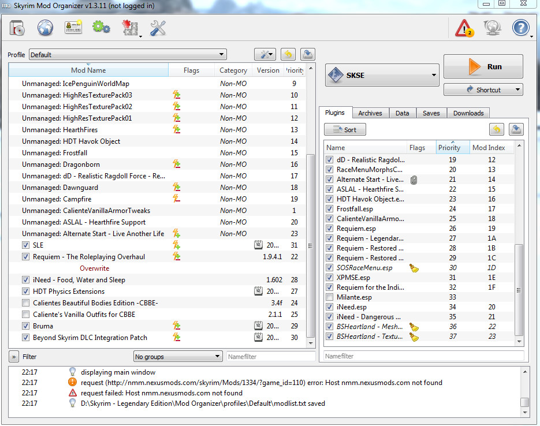Open the Install Mod from archive icon
This screenshot has height=426, width=540.
click(17, 28)
